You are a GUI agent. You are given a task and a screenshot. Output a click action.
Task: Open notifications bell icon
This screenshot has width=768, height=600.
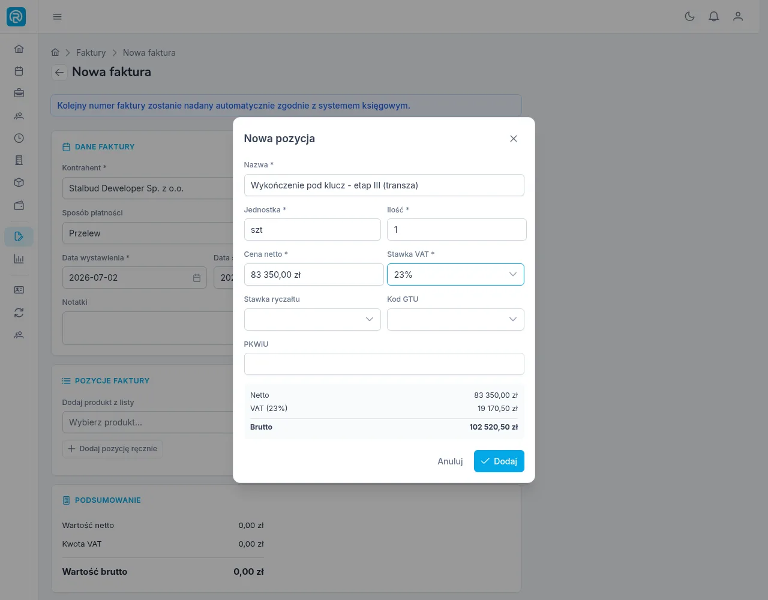click(714, 17)
